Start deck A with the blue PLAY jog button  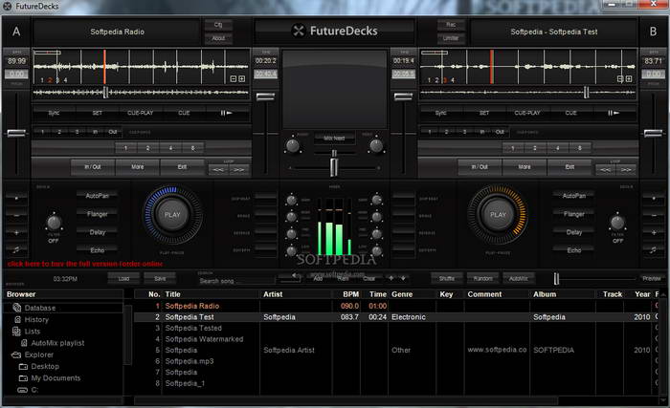coord(172,215)
